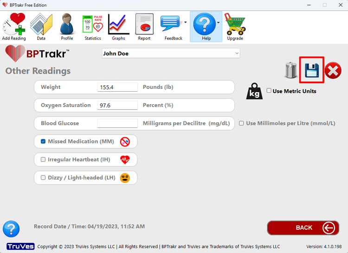Click the Add Reading toolbar icon
Viewport: 348px width, 253px height.
point(14,26)
